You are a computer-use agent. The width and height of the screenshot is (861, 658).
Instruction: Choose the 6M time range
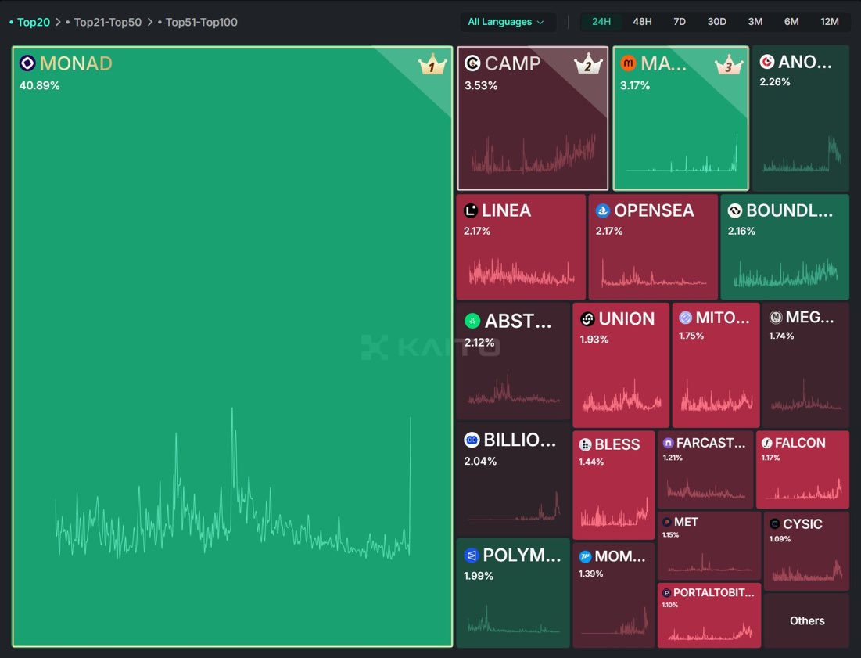tap(791, 21)
